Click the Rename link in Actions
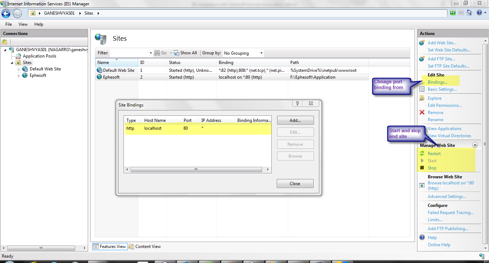This screenshot has height=263, width=489. click(435, 120)
